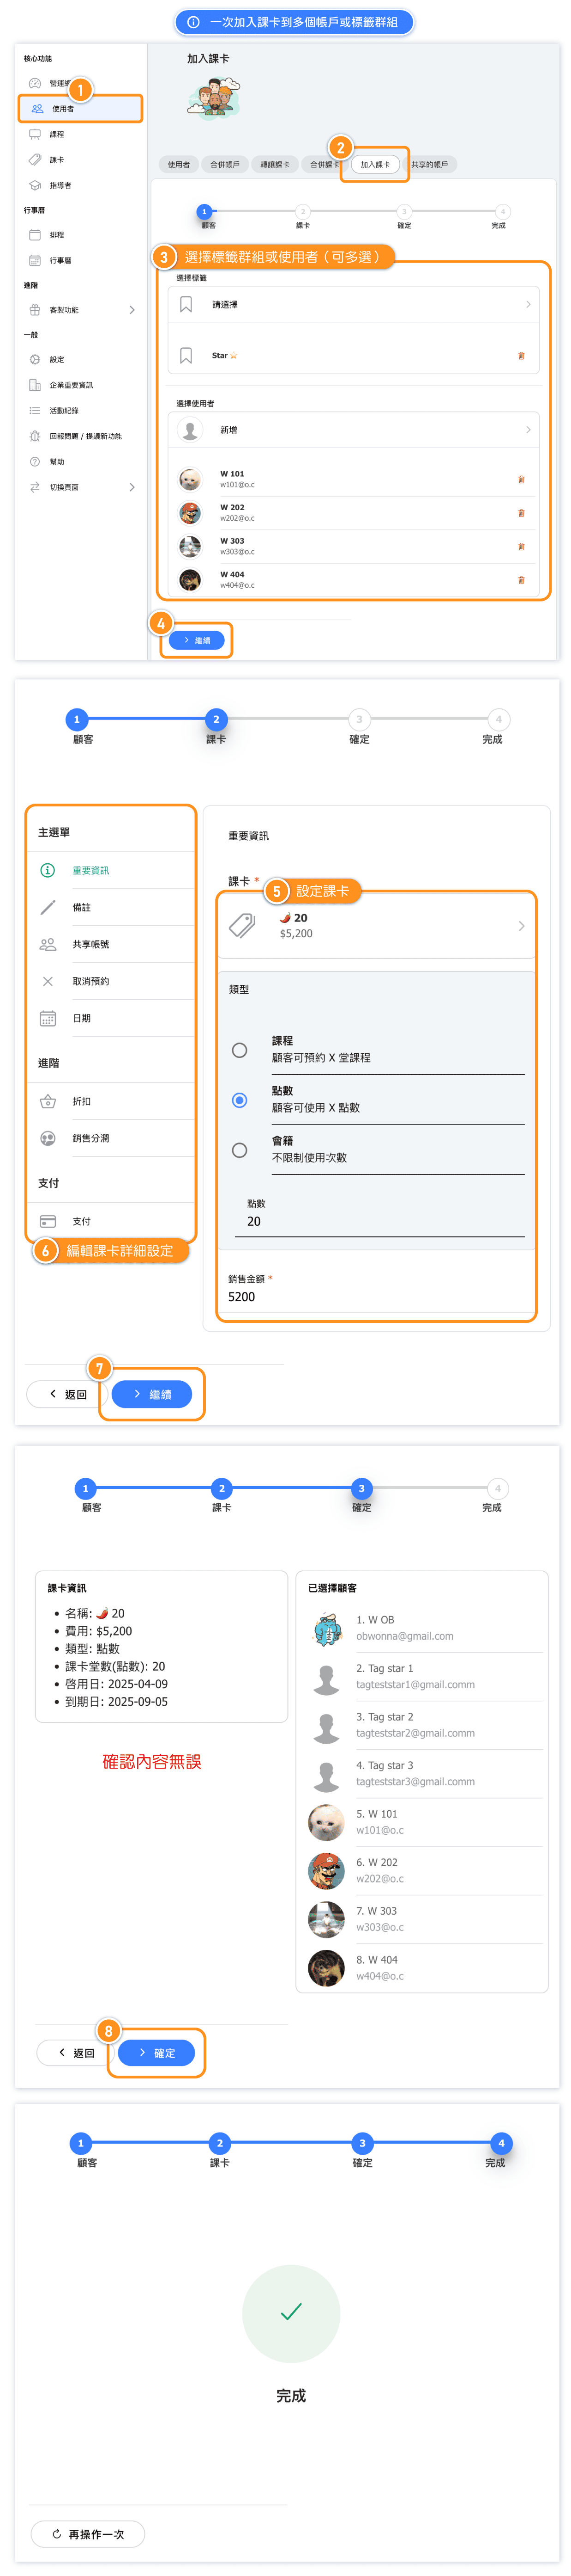The width and height of the screenshot is (571, 2576).
Task: Open the 使用者 (Users) sidebar item
Action: 63,109
